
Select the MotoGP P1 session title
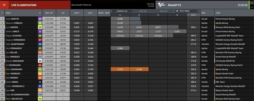point(174,5)
